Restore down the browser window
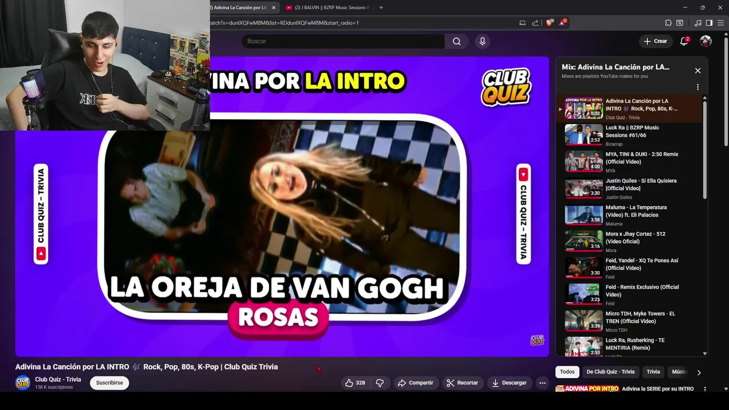The height and width of the screenshot is (410, 729). [x=702, y=7]
